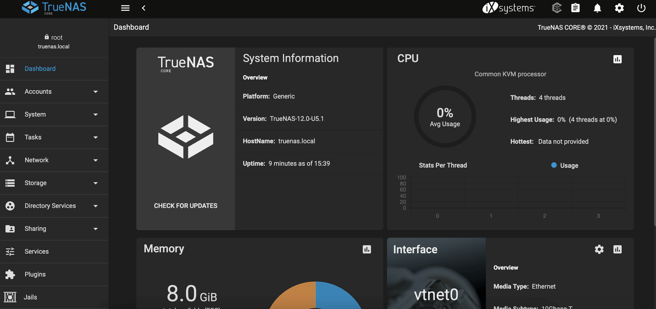Screen dimensions: 656x309
Task: Collapse sidebar with the left chevron icon
Action: point(144,8)
